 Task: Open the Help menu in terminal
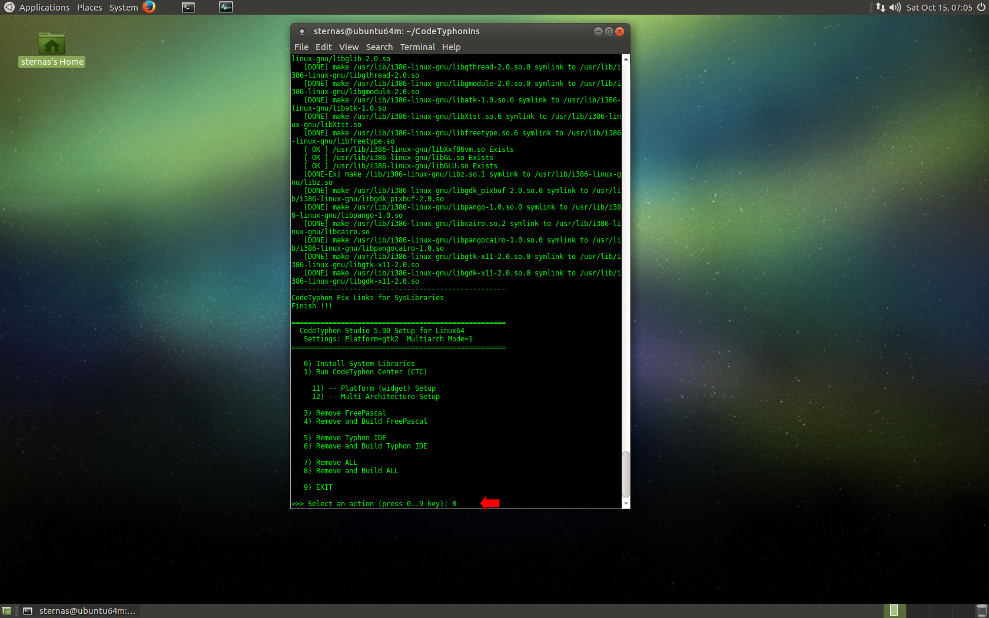pos(451,47)
